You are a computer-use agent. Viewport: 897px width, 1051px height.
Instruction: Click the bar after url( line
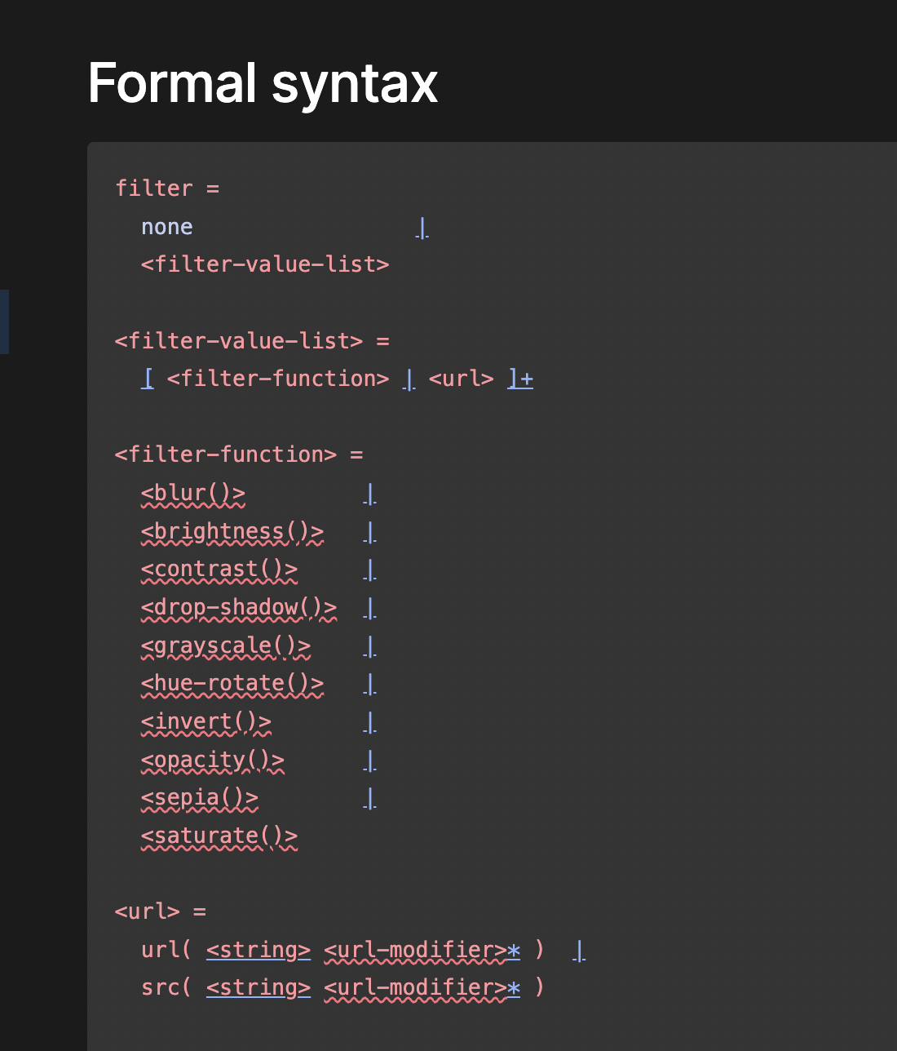pyautogui.click(x=579, y=951)
